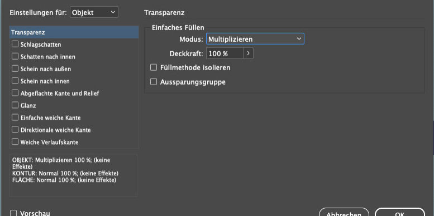
Task: Check Einfache weiche Kante
Action: [x=15, y=117]
